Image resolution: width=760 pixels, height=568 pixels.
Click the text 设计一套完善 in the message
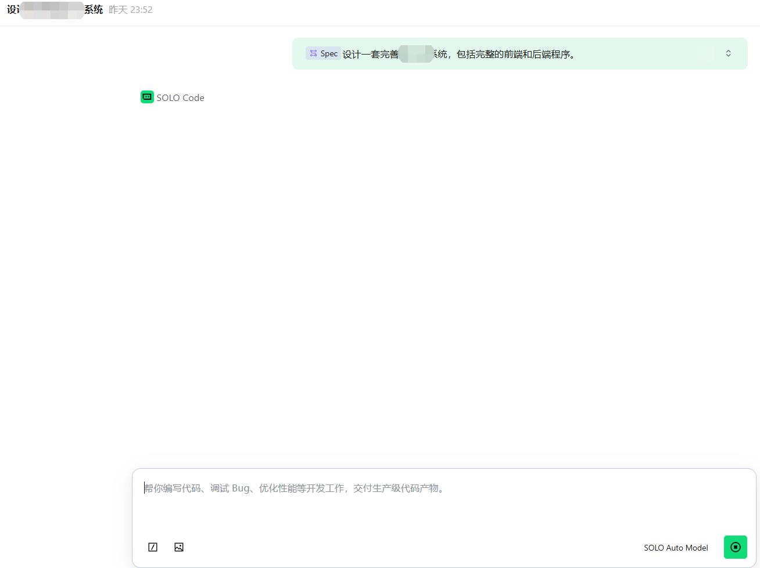370,54
